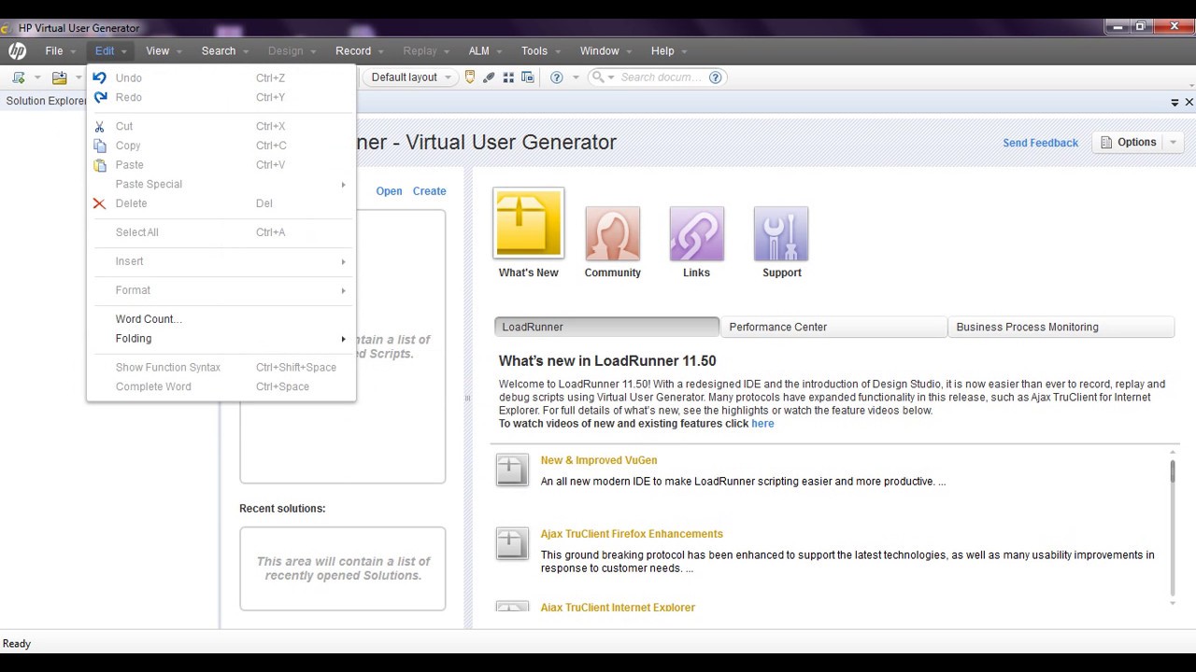1196x672 pixels.
Task: Click the window layout toolbar icon
Action: click(x=528, y=77)
